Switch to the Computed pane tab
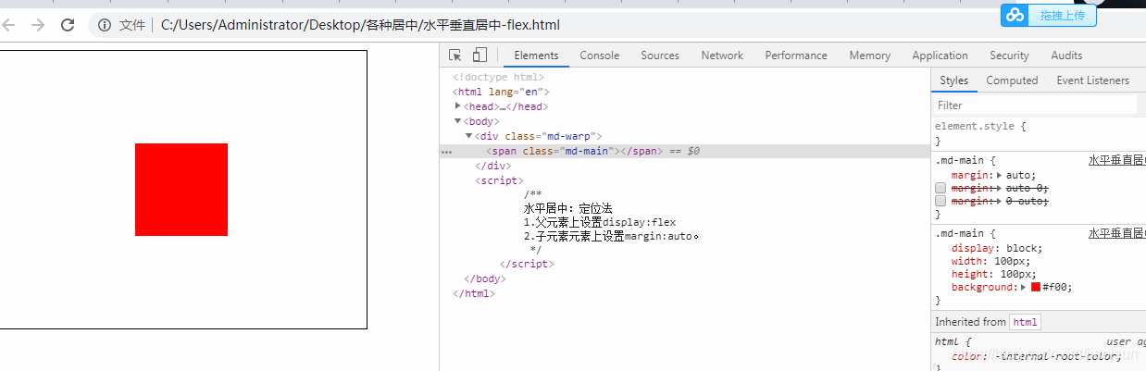This screenshot has height=371, width=1146. pyautogui.click(x=1012, y=80)
